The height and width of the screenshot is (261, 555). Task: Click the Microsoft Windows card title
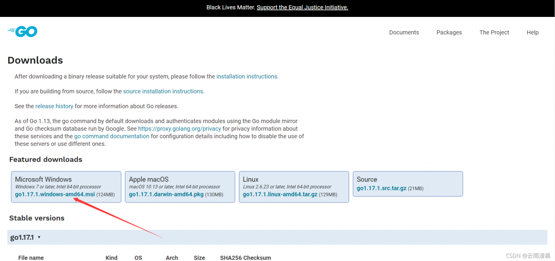[x=43, y=179]
